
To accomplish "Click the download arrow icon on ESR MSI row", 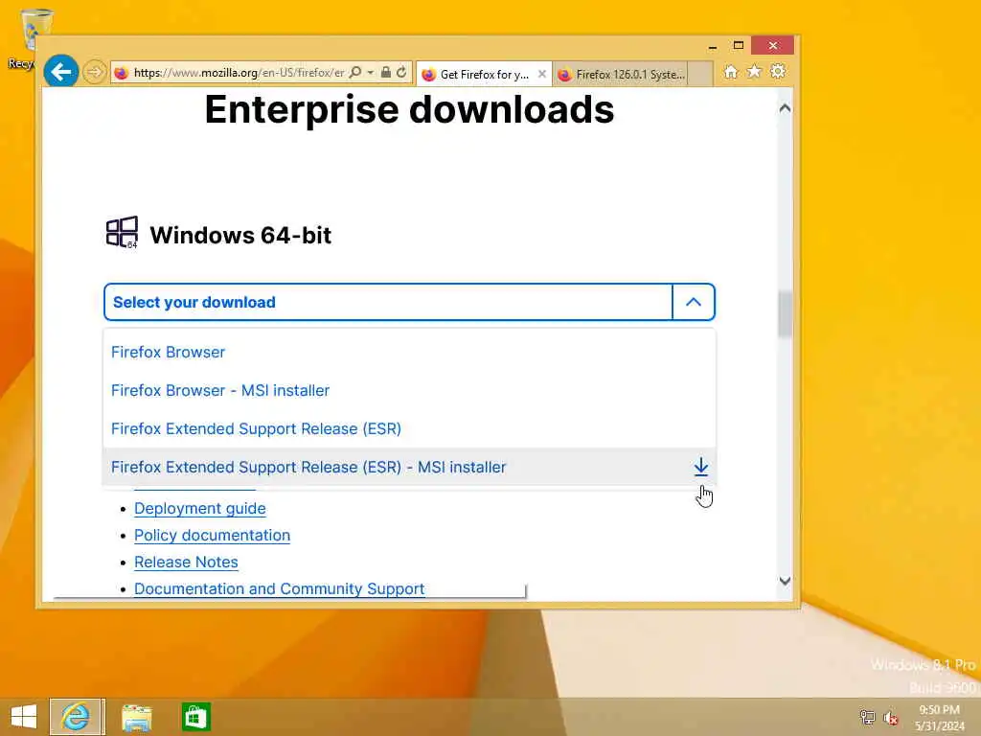I will pos(701,467).
